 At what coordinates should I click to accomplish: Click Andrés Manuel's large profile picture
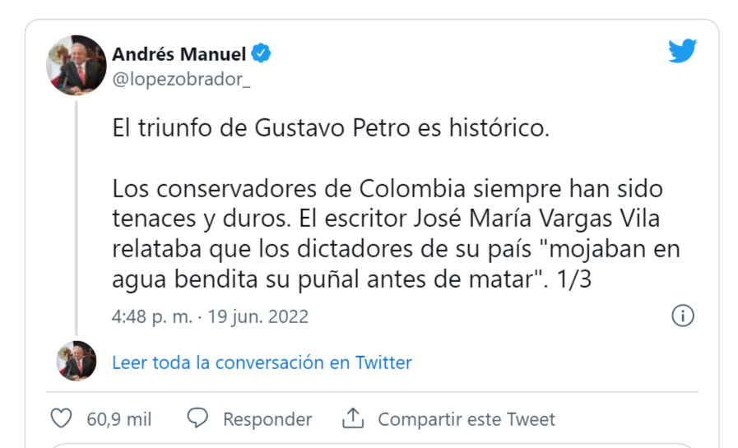[76, 66]
